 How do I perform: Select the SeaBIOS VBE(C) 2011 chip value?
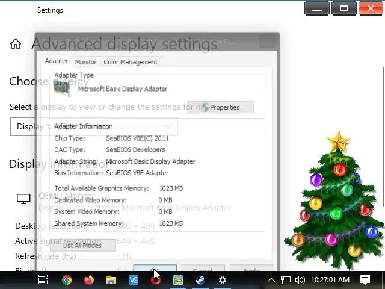point(138,138)
